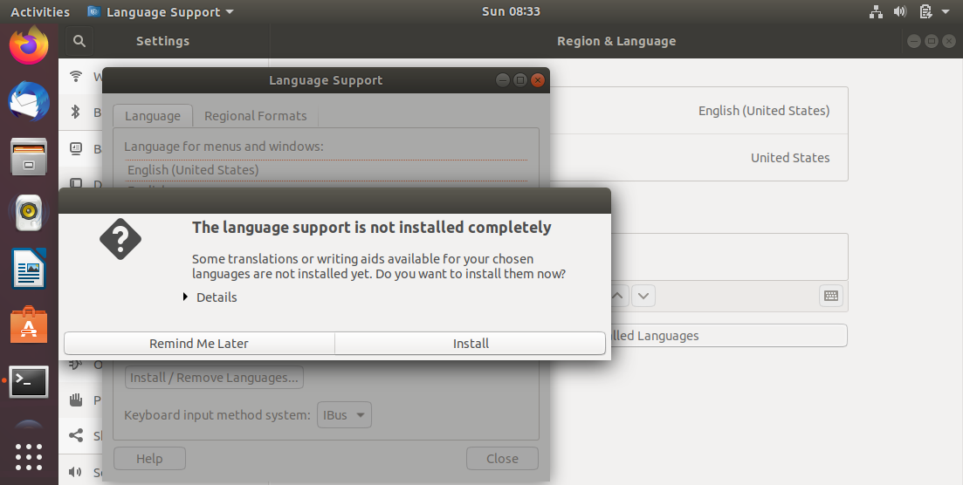Open Rhythmbox music player from dock
Screen dimensions: 963x485
29,213
